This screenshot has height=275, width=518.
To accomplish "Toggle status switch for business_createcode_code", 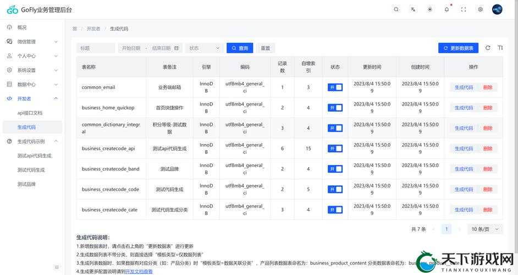I will (335, 189).
